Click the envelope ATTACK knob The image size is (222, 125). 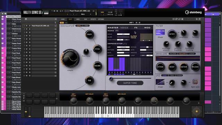pyautogui.click(x=160, y=67)
